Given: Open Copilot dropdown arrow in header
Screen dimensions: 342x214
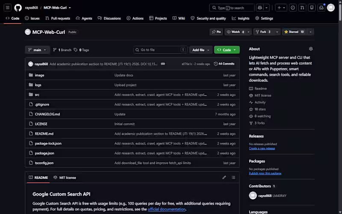Looking at the screenshot, I should click(x=266, y=8).
